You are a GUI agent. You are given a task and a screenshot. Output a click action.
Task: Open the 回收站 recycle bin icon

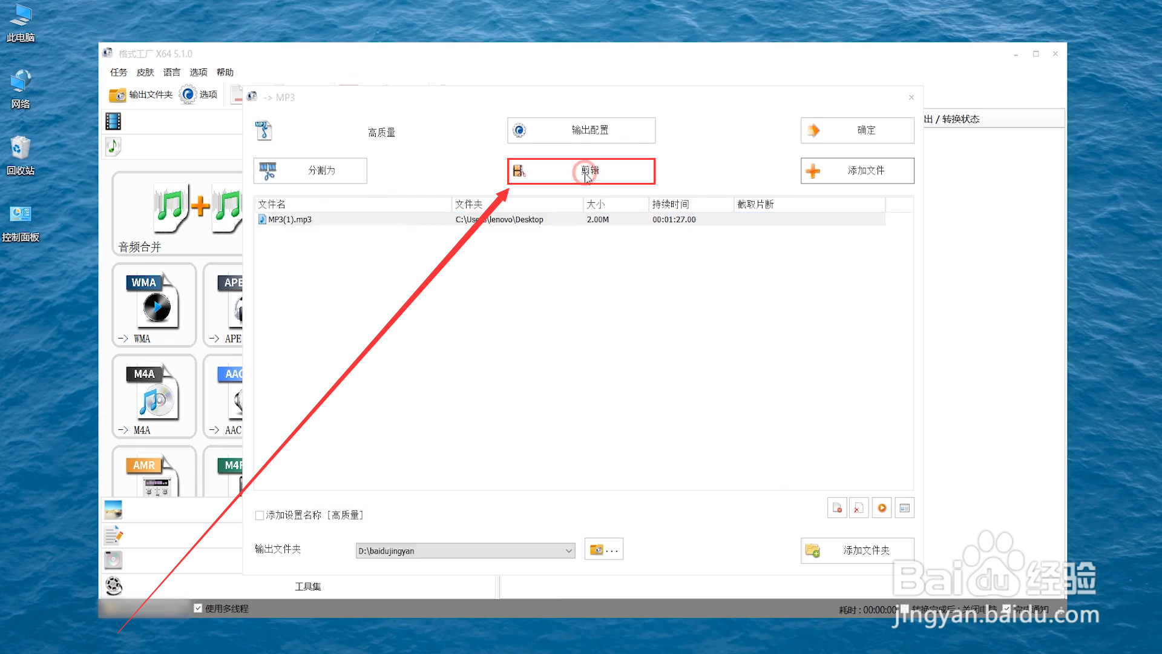point(21,156)
